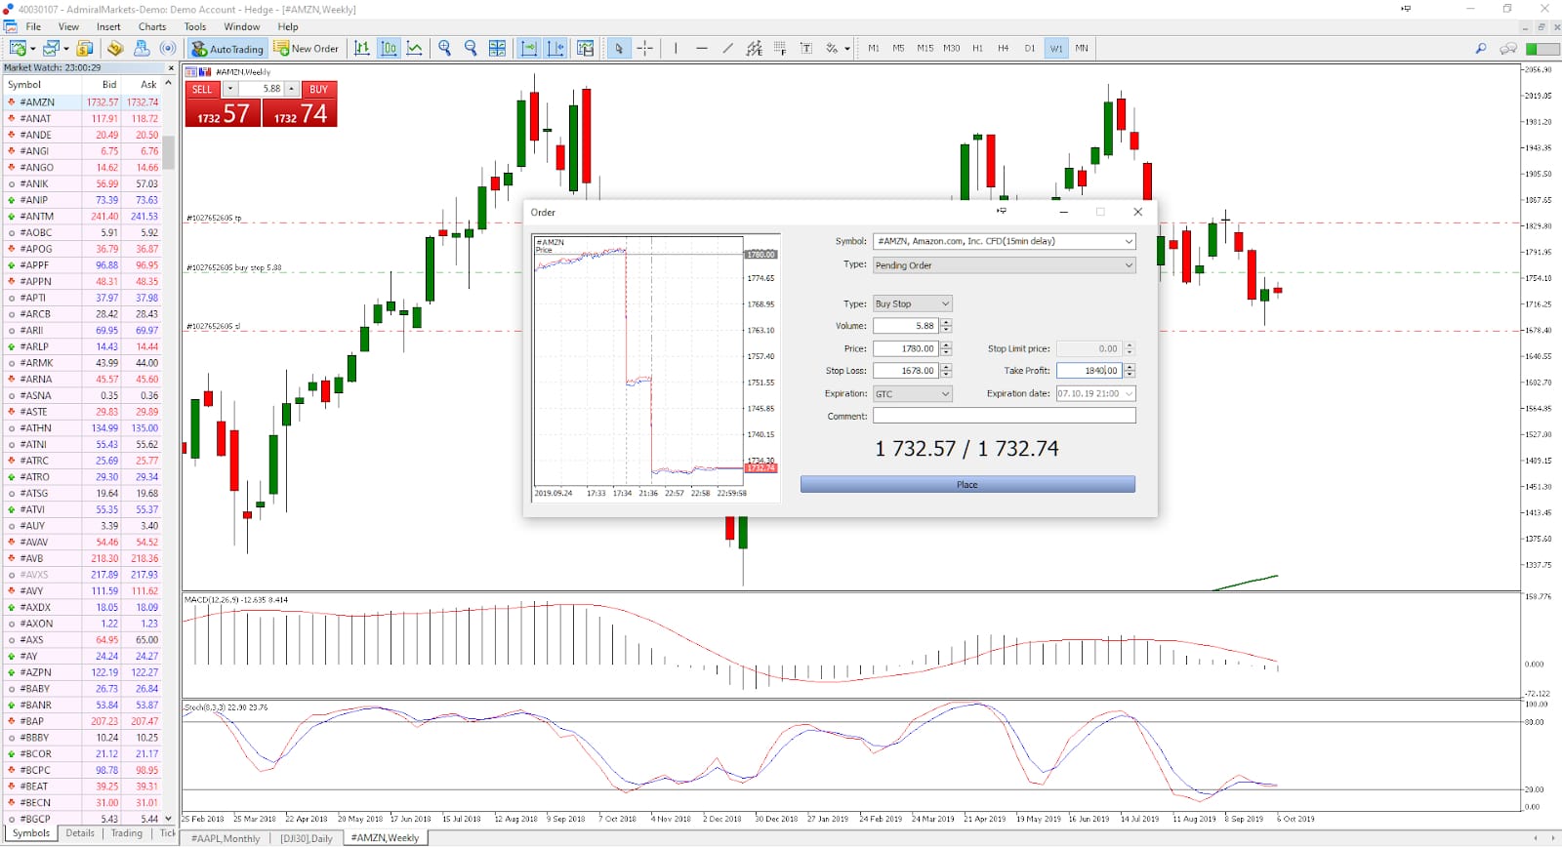Open the Navigator folder icon
This screenshot has height=847, width=1562.
[x=115, y=48]
